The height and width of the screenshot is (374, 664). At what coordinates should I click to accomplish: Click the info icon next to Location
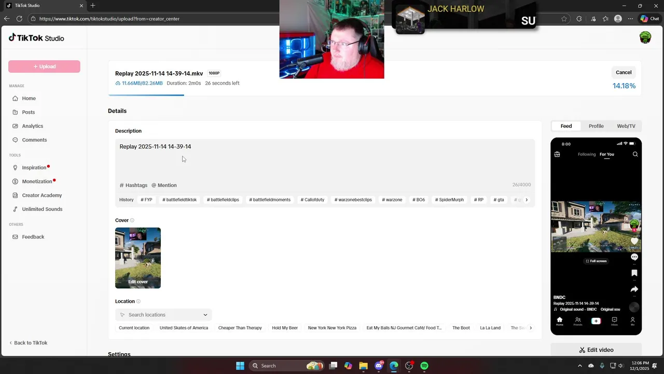(138, 301)
